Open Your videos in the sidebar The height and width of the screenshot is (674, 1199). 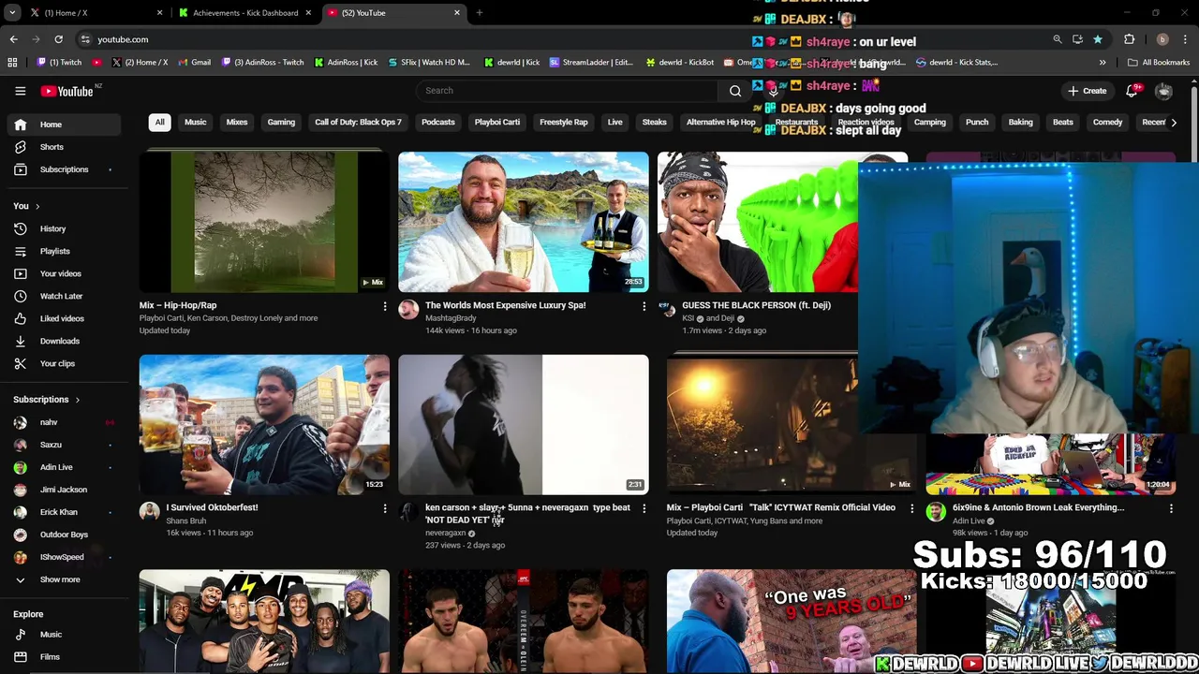click(x=61, y=273)
